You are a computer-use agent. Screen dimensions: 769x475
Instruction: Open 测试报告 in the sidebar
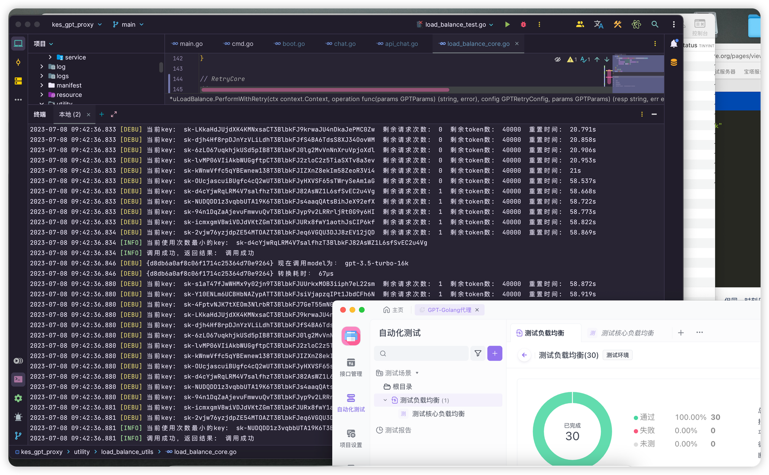click(x=398, y=430)
